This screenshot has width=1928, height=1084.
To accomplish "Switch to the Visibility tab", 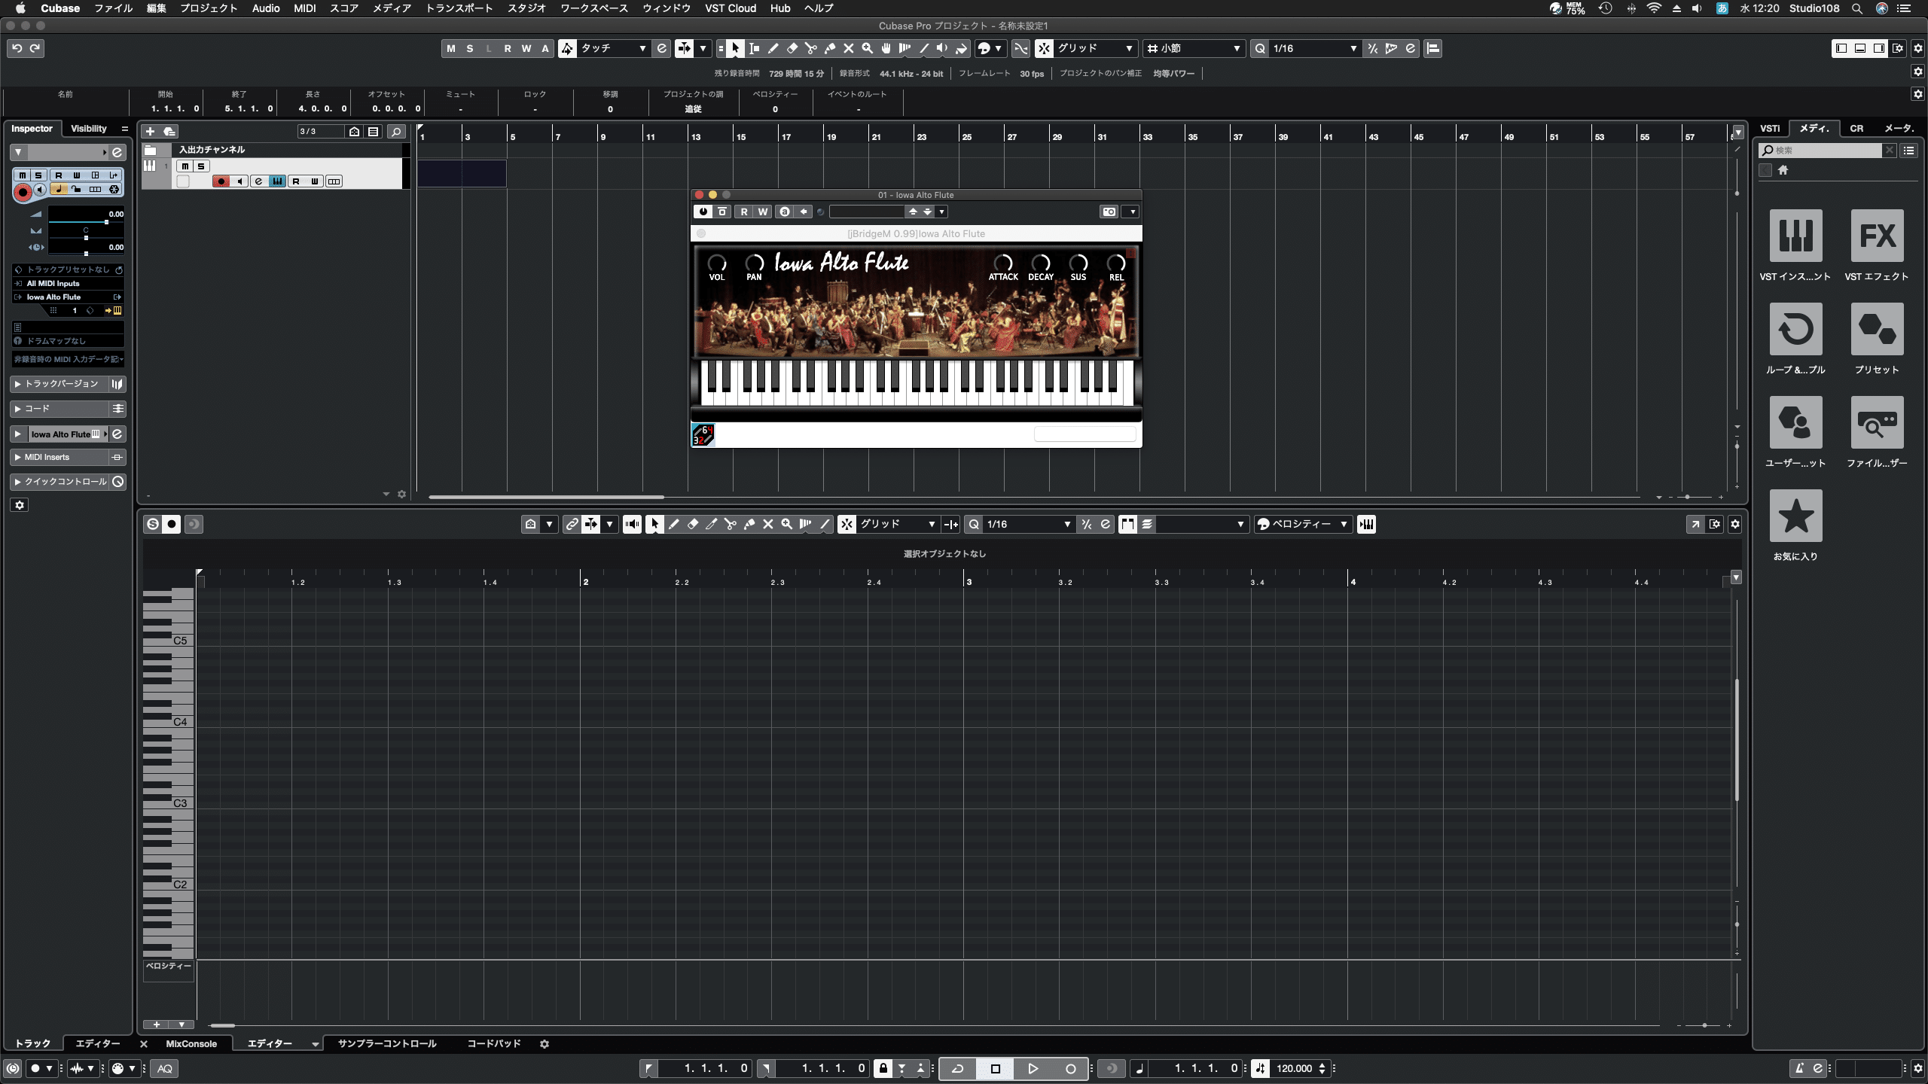I will (x=89, y=129).
